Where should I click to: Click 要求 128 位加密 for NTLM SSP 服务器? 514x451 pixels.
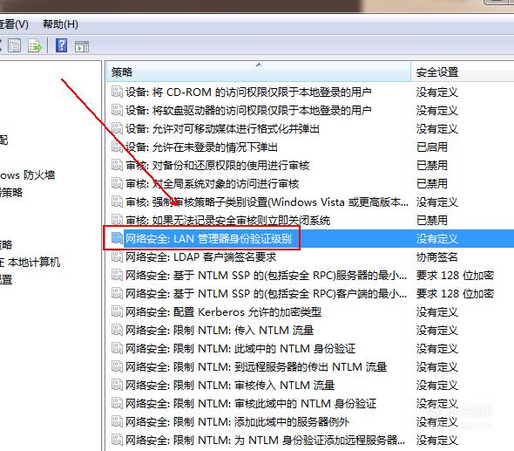[x=455, y=276]
